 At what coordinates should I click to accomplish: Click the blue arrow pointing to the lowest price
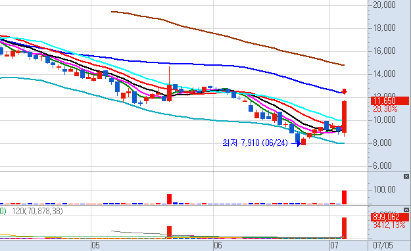click(296, 143)
